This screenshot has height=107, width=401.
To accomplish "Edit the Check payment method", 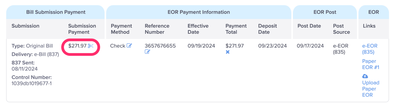I will click(129, 46).
